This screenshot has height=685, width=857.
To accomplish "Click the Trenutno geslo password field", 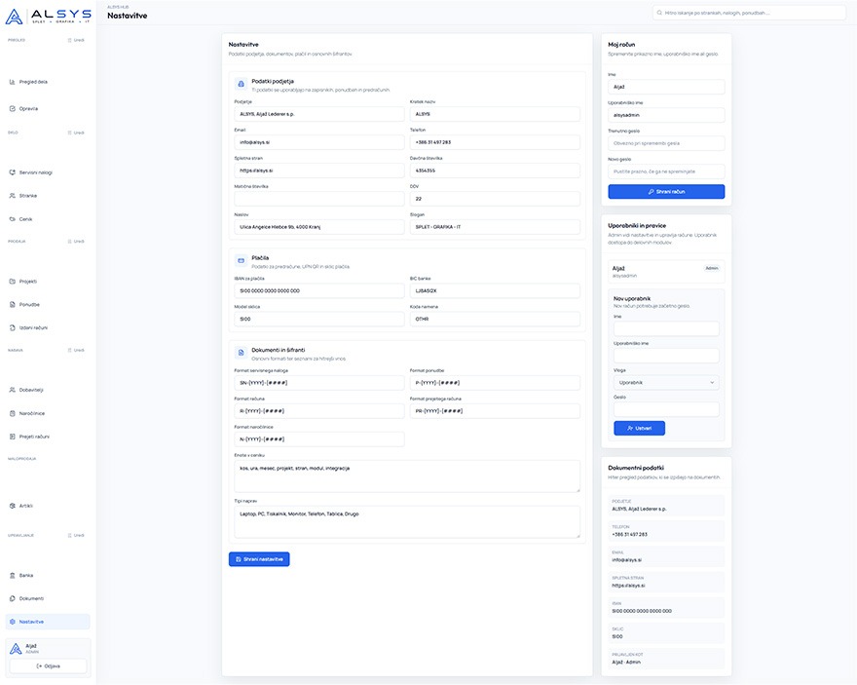I will 666,144.
